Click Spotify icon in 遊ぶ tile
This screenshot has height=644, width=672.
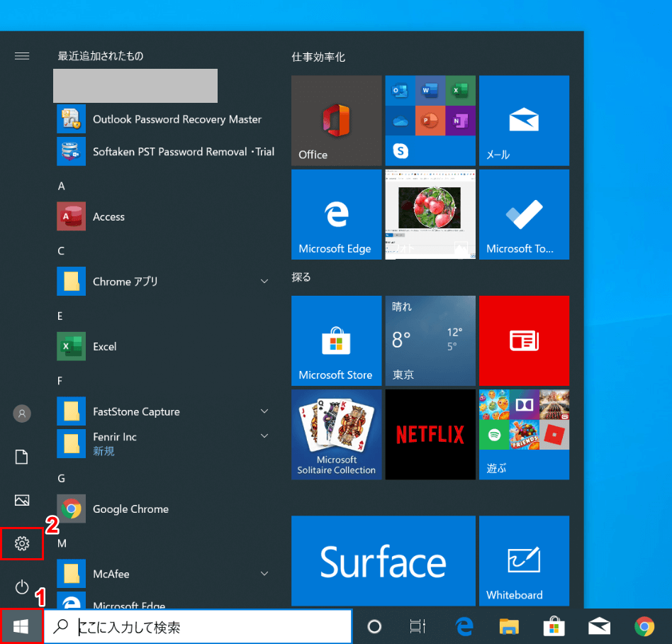tap(494, 435)
